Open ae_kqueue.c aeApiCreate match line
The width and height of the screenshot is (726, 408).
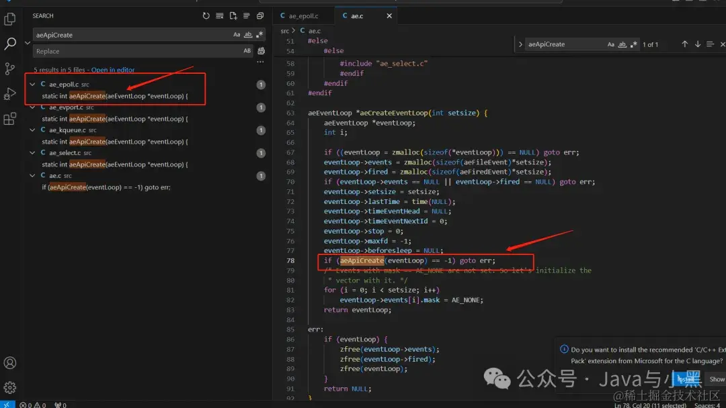tap(115, 142)
